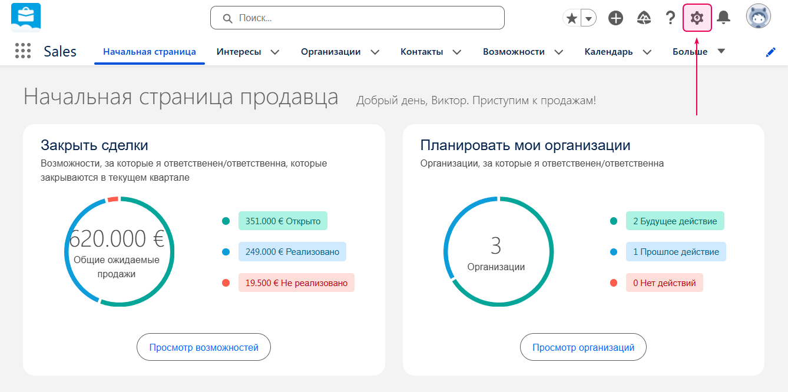Click inside the Поиск search field
788x392 pixels.
(357, 18)
